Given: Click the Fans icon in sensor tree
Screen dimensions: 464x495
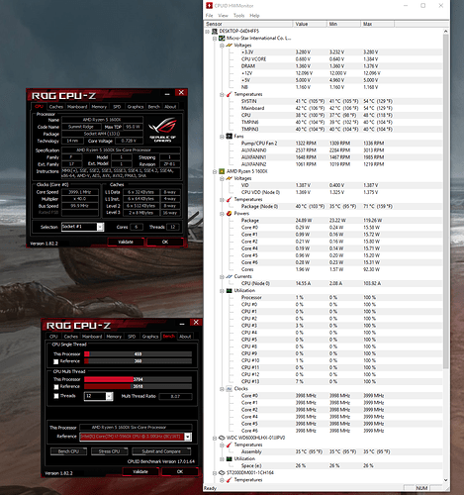Looking at the screenshot, I should (x=230, y=136).
